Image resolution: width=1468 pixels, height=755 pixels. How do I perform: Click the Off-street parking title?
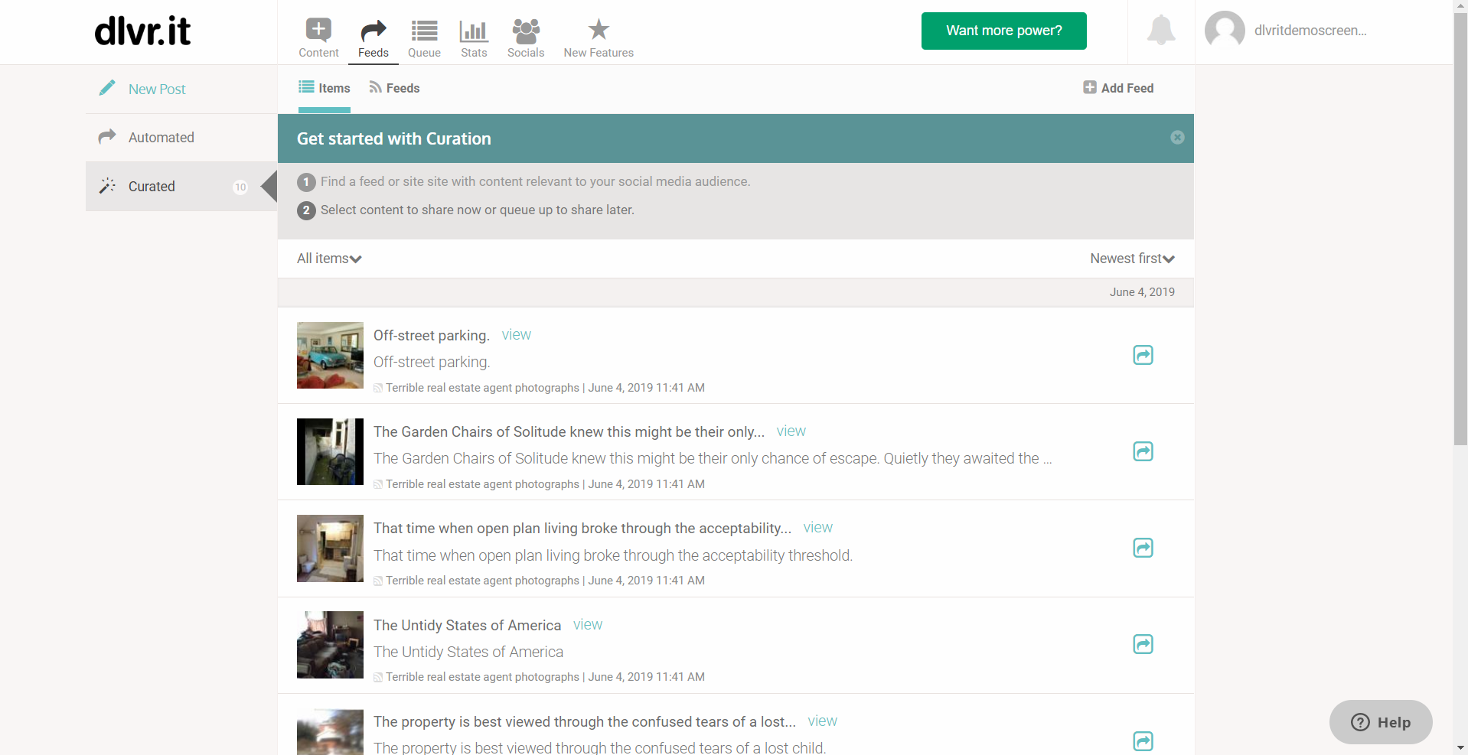click(431, 336)
